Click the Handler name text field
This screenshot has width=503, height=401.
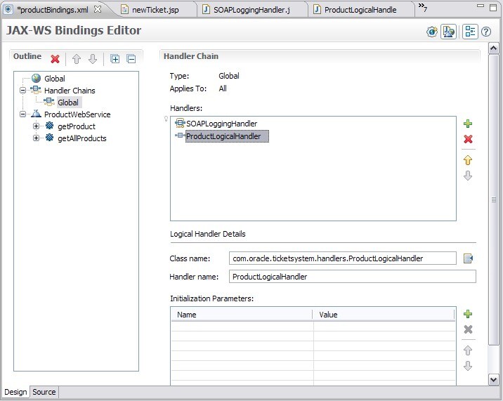pos(352,277)
